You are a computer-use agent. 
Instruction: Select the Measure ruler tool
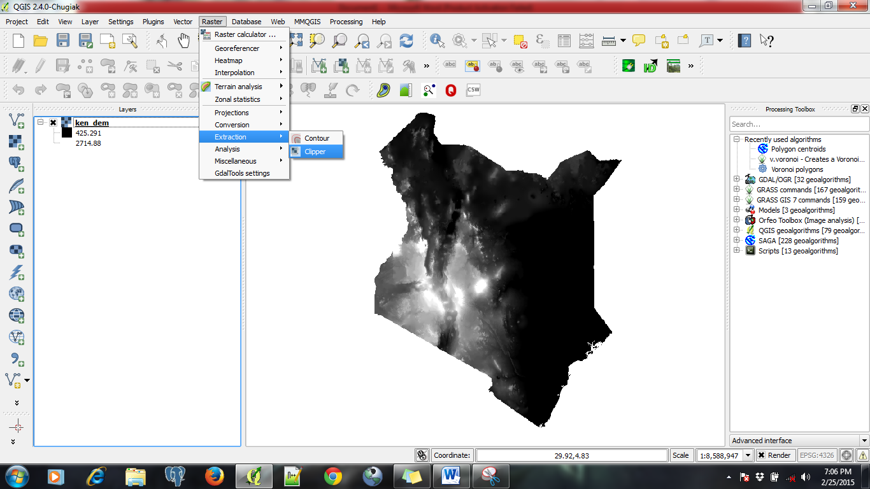[x=609, y=41]
